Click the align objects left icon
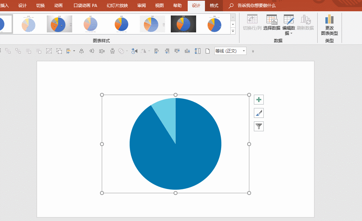Image resolution: width=362 pixels, height=221 pixels. pos(156,51)
